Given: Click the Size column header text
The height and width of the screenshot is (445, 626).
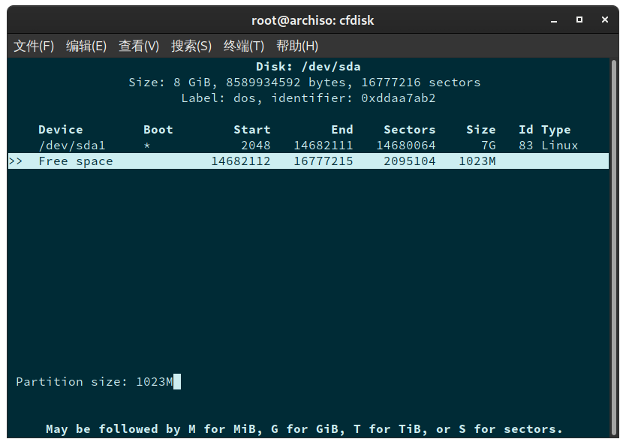Looking at the screenshot, I should (481, 129).
